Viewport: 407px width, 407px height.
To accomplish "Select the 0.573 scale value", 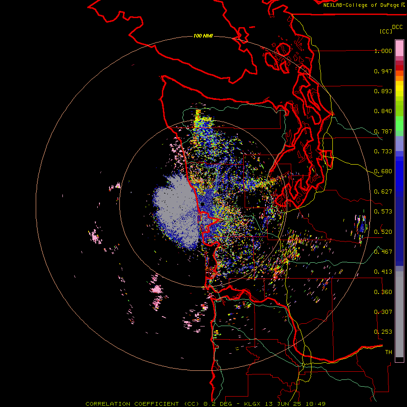I will point(383,212).
